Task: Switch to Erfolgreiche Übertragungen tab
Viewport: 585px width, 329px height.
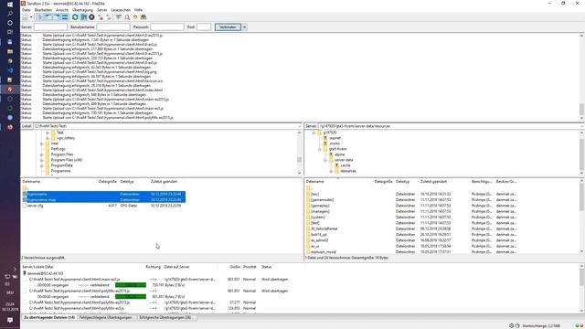Action: [x=165, y=317]
